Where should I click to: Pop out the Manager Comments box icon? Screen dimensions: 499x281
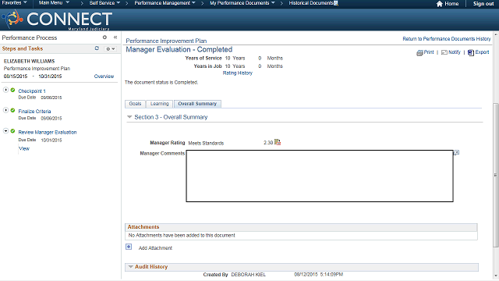456,153
